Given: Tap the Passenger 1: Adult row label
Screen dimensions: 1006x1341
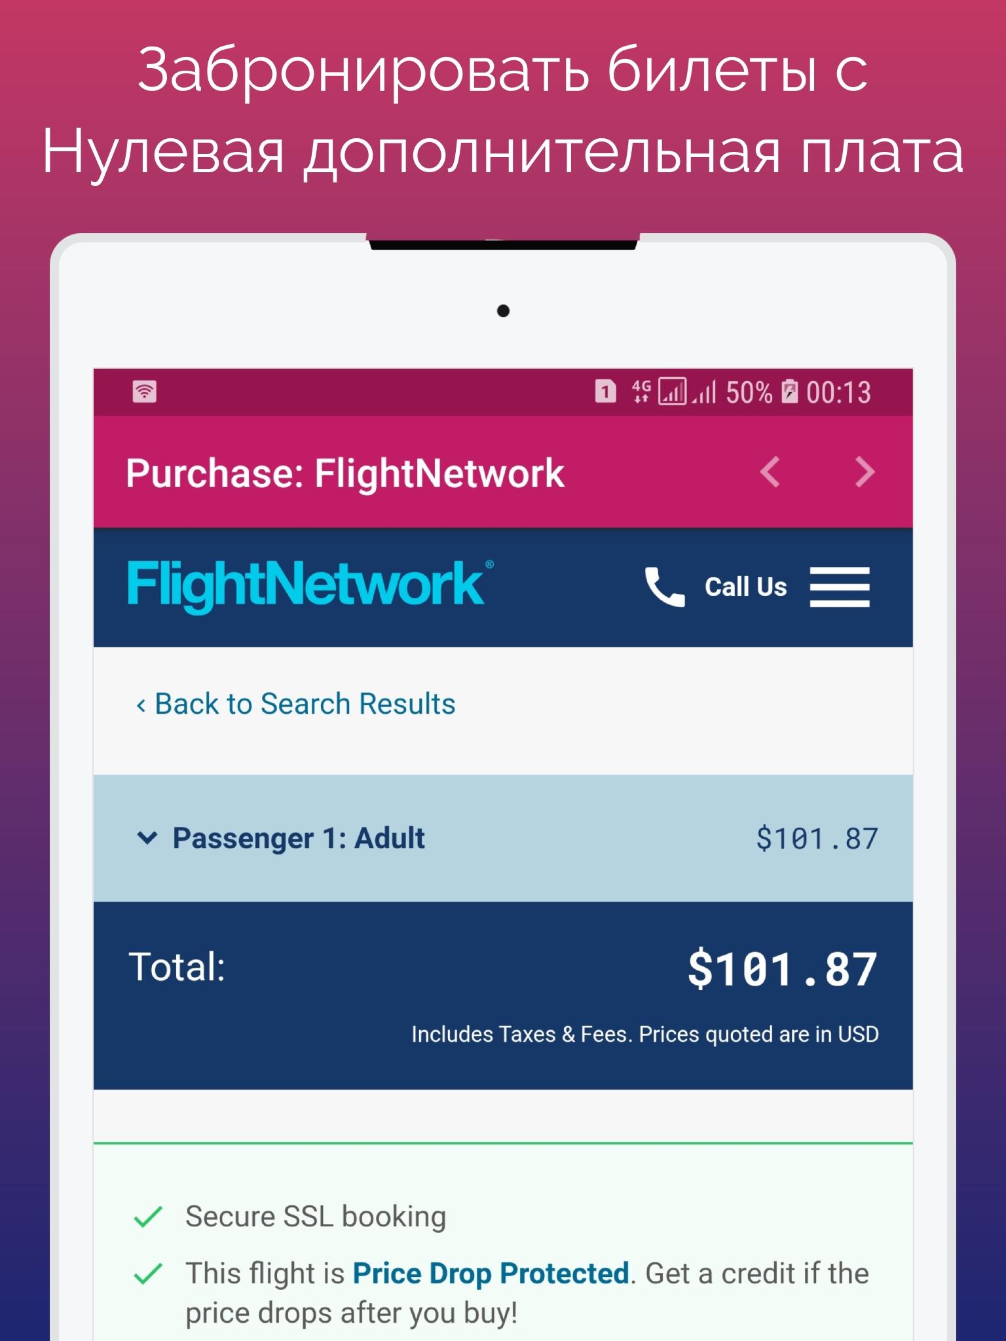Looking at the screenshot, I should click(x=299, y=838).
